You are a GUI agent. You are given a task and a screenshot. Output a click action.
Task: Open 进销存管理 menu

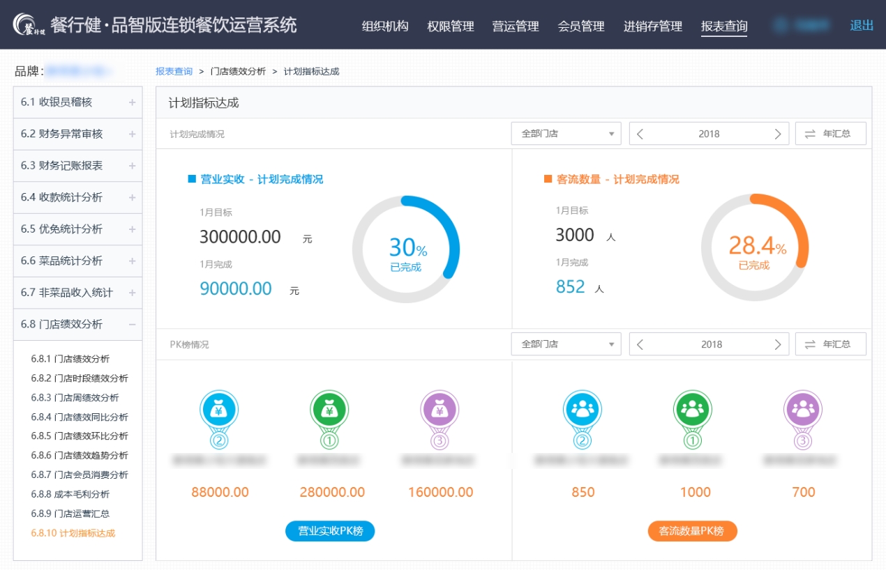(x=653, y=26)
